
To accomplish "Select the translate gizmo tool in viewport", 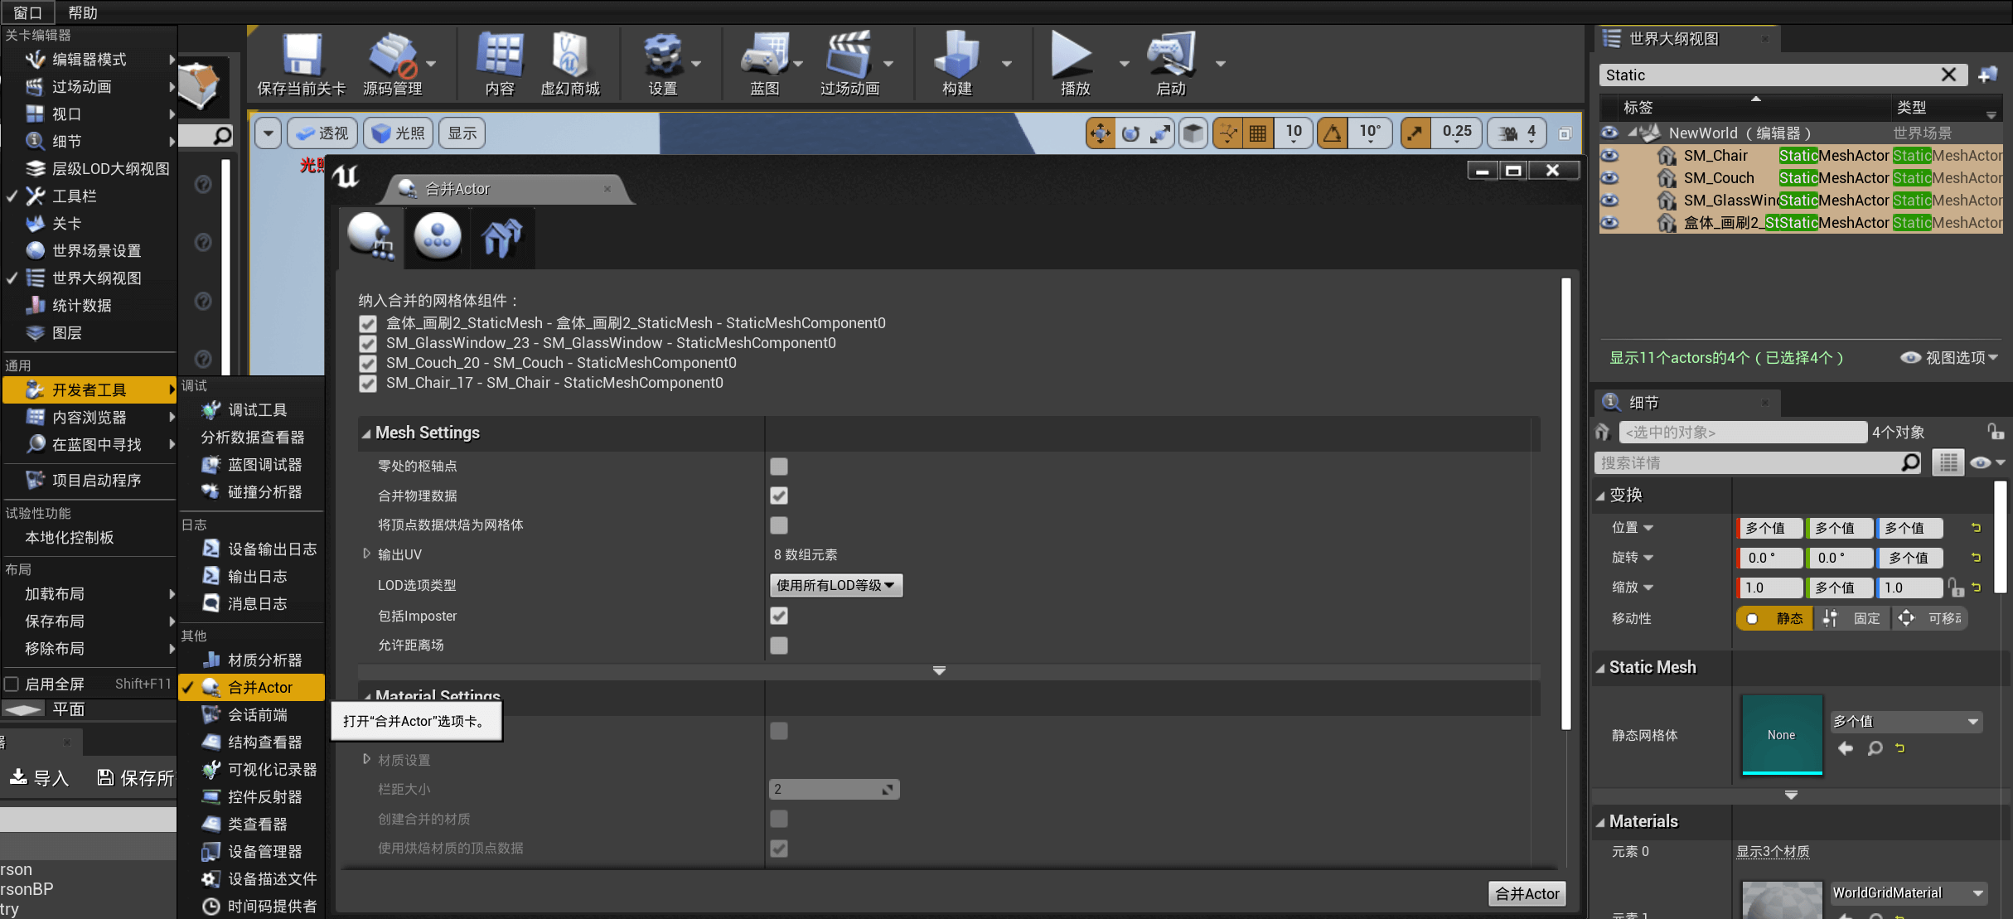I will coord(1101,133).
